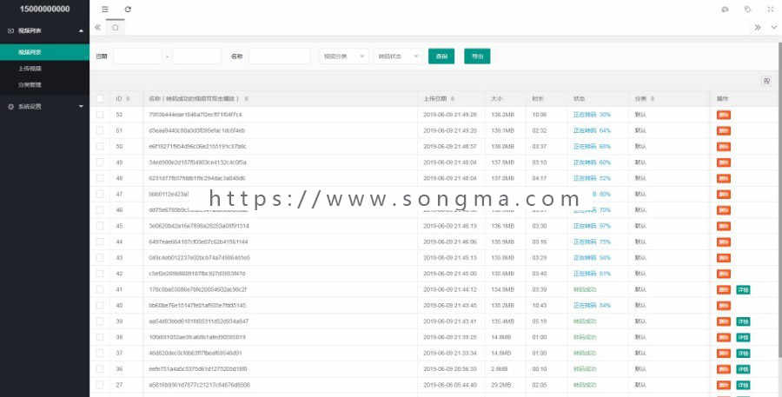Check the checkbox for row ID 51
The image size is (782, 397).
[x=100, y=130]
